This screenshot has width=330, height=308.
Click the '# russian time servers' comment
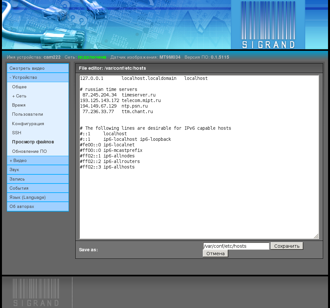tap(109, 89)
